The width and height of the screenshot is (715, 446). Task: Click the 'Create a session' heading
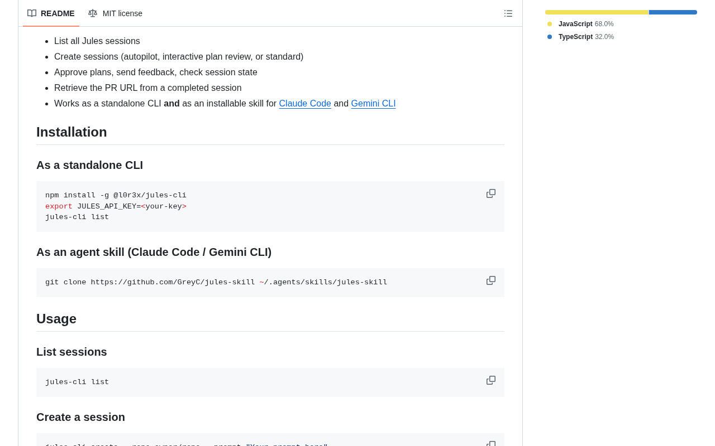(x=80, y=417)
